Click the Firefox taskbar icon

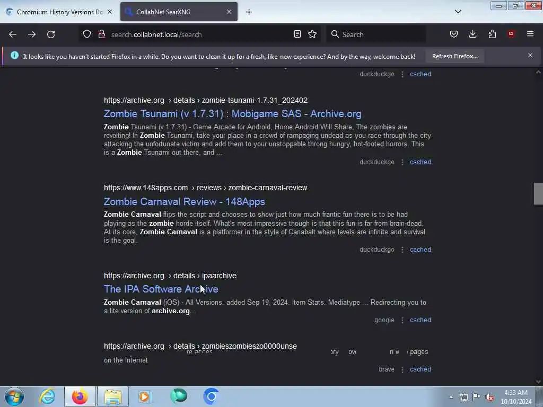[80, 396]
